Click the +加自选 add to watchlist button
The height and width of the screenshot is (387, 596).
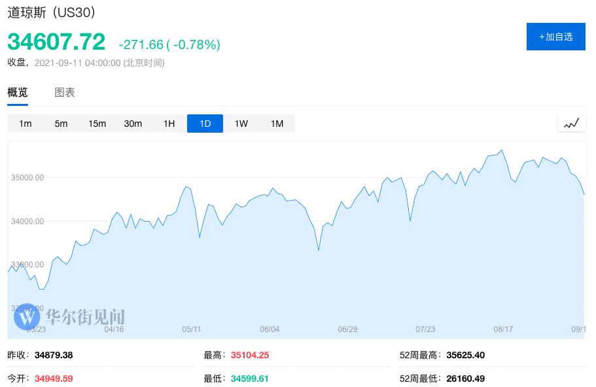coord(555,37)
